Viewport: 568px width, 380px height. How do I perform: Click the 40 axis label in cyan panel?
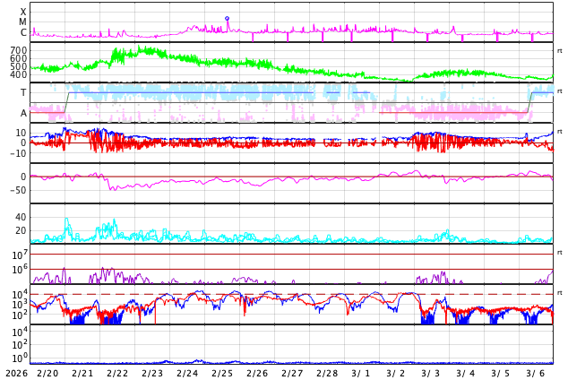click(x=20, y=217)
